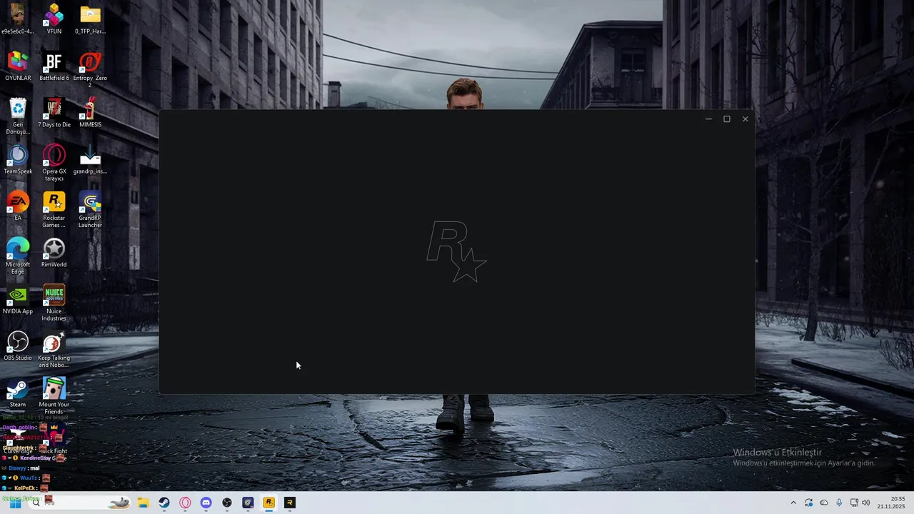
Task: Select the active Rockstar Launcher taskbar icon
Action: [x=268, y=503]
